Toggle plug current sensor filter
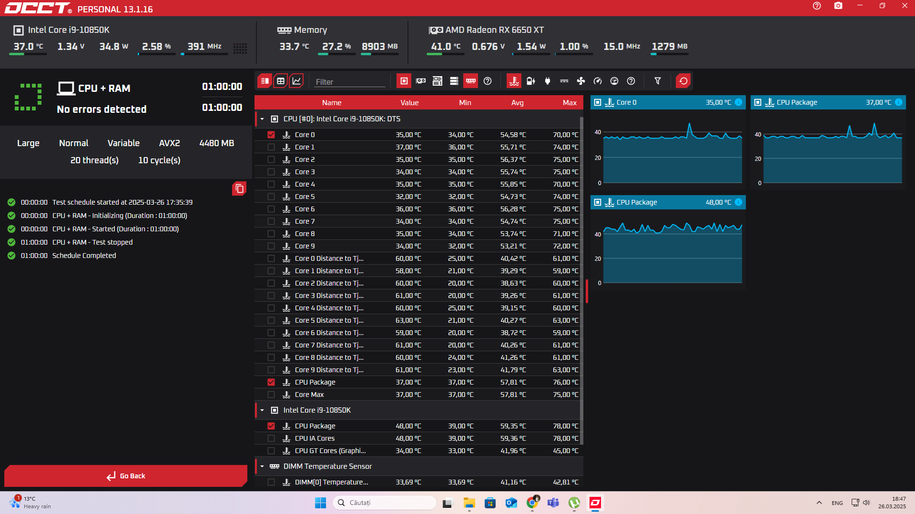The image size is (915, 514). (x=548, y=81)
